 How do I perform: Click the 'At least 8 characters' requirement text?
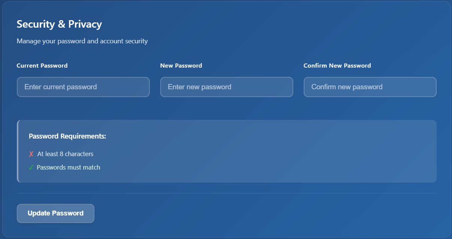coord(65,153)
